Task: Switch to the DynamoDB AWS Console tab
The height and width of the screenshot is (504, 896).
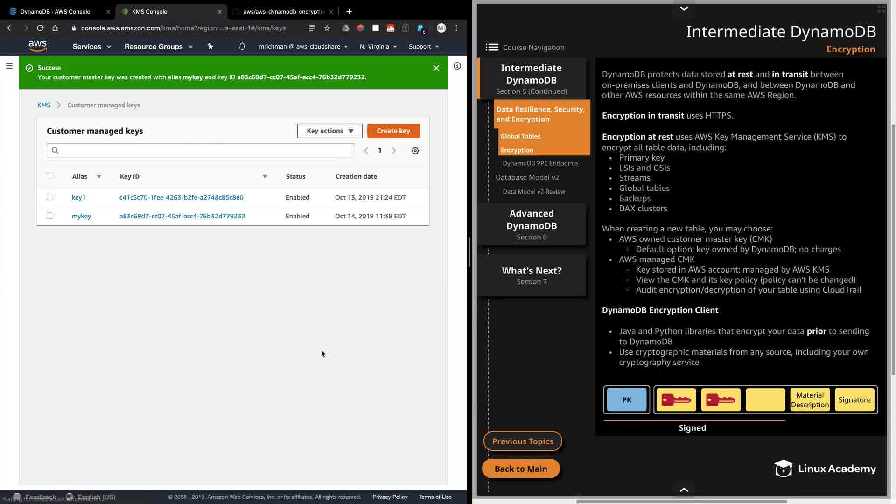Action: pyautogui.click(x=55, y=11)
